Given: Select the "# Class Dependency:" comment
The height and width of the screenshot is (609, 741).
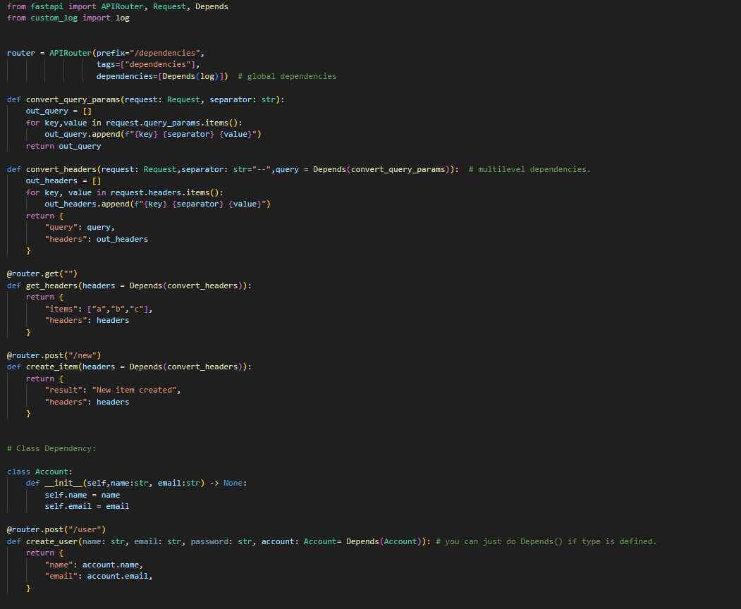Looking at the screenshot, I should click(x=51, y=448).
